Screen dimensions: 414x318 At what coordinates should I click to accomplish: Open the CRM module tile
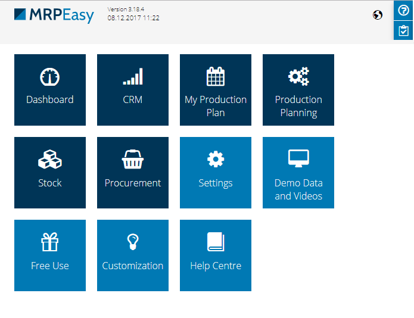(133, 90)
